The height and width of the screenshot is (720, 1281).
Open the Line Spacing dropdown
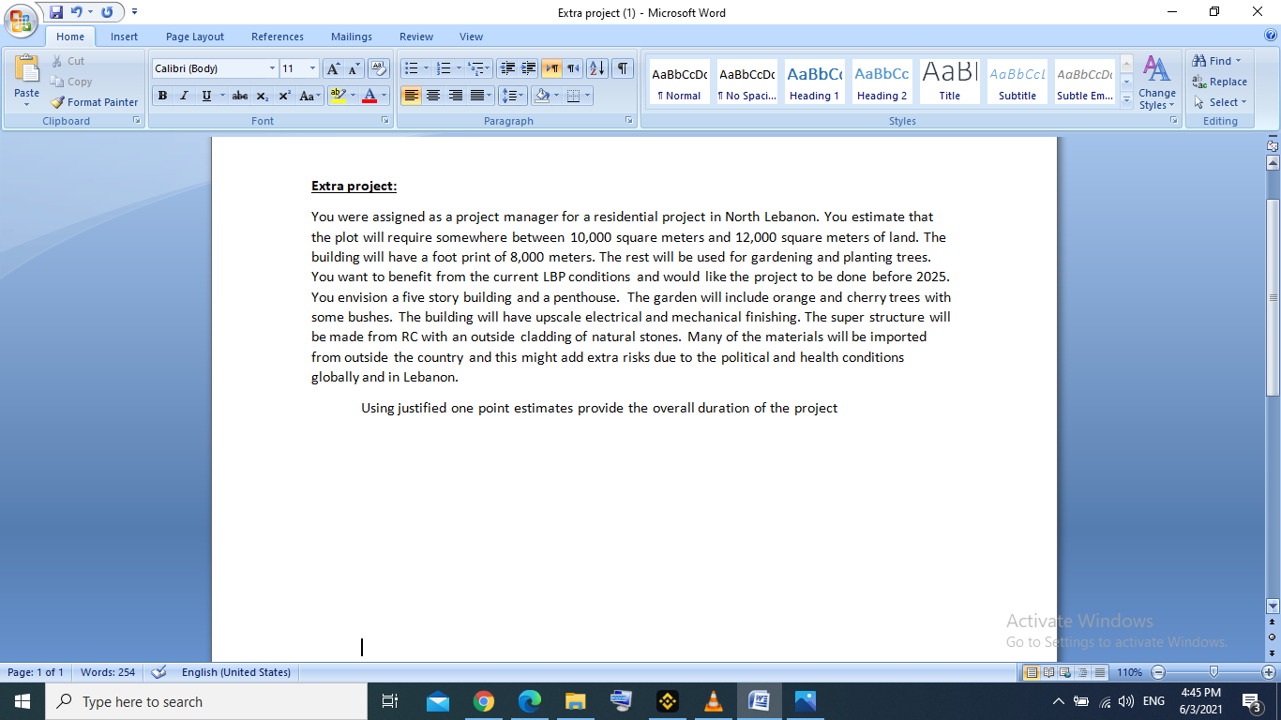coord(512,95)
